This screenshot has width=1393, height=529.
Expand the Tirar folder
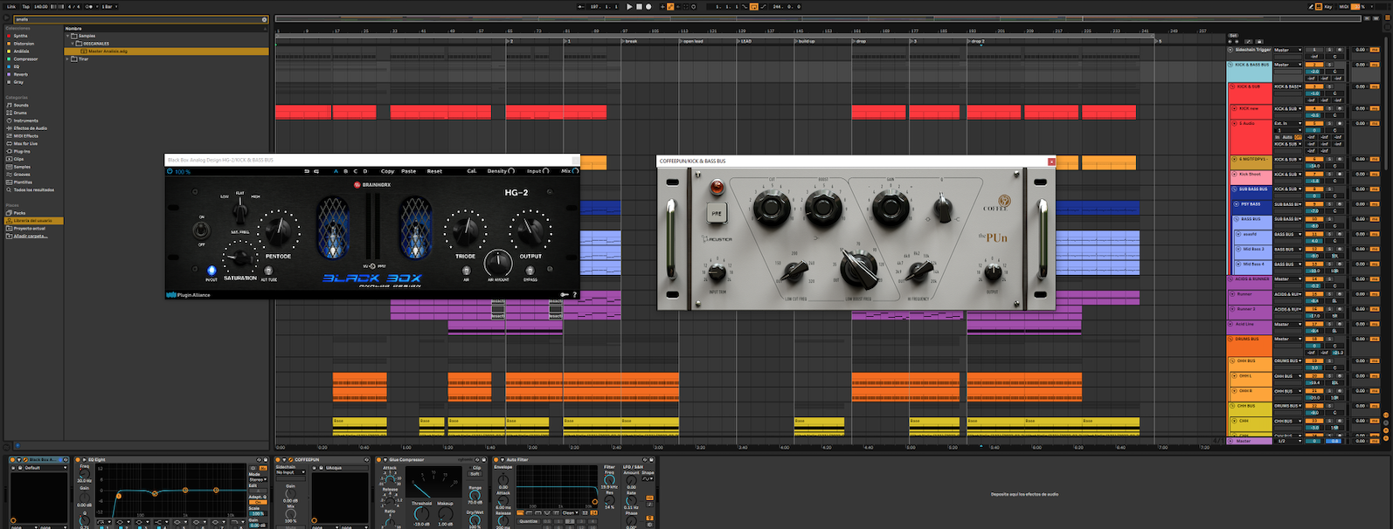(x=68, y=59)
